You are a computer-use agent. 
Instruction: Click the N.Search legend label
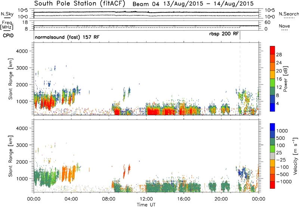point(289,14)
